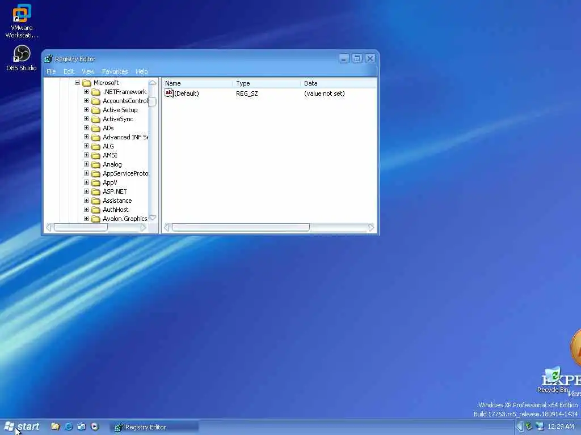Select the AppV folder icon
This screenshot has height=435, width=581.
(x=96, y=182)
